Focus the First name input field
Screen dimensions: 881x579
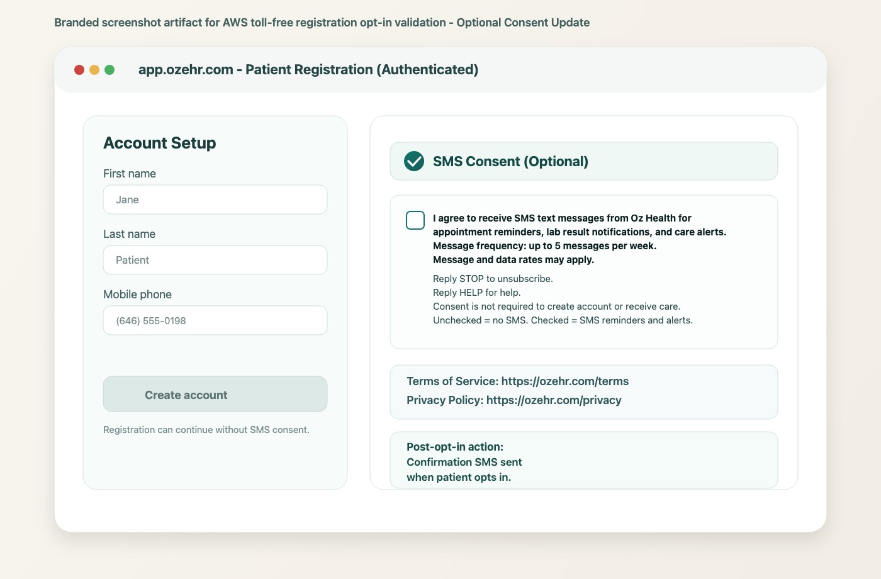215,200
